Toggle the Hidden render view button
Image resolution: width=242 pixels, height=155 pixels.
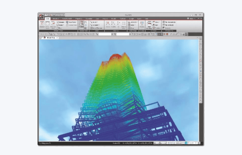click(81, 24)
